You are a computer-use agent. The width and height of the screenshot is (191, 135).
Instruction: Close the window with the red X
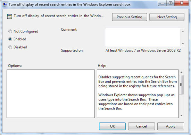click(182, 3)
